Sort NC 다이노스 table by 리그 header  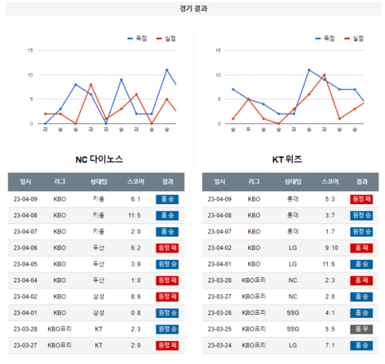pos(60,182)
